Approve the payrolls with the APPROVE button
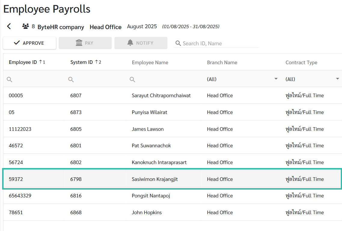 tap(29, 43)
